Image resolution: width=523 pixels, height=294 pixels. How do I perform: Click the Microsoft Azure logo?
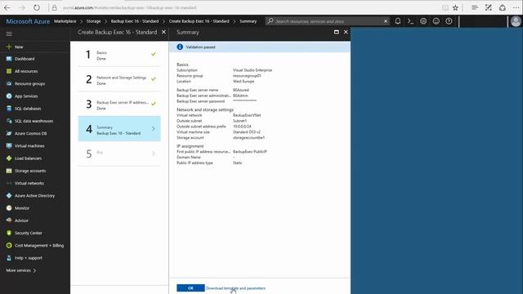(x=28, y=21)
